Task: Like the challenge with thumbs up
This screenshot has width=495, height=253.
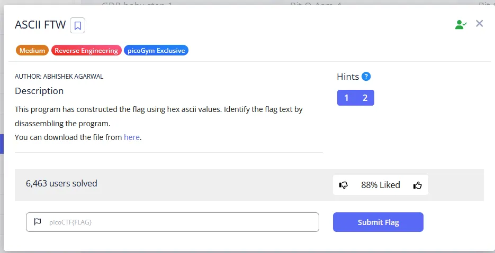Action: pos(418,185)
